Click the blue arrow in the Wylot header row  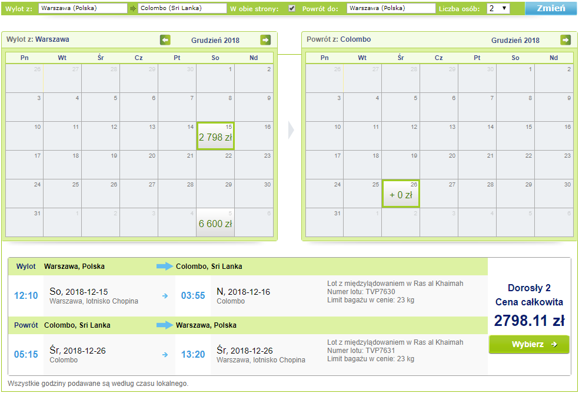pos(165,267)
